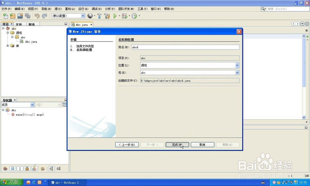This screenshot has height=186, width=310.
Task: Toggle Sort by Name in Navigator
Action: click(51, 169)
